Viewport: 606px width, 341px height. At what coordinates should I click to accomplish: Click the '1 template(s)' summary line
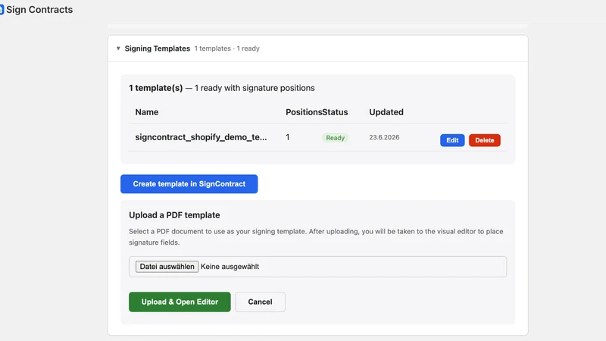pos(222,88)
